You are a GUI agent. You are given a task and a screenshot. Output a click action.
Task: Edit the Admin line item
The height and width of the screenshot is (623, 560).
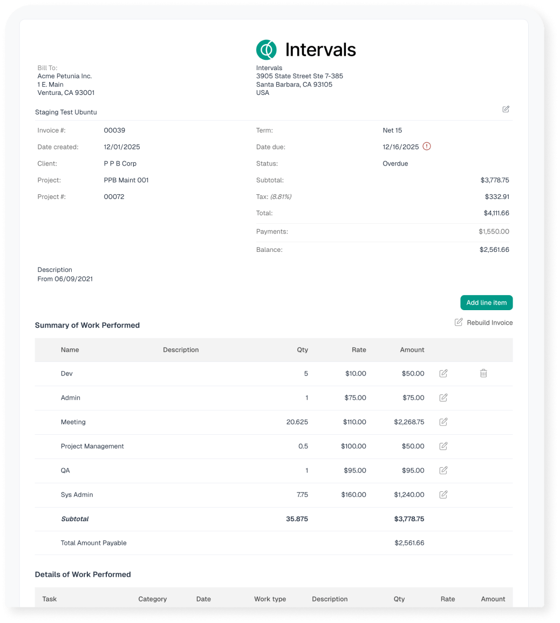tap(443, 398)
